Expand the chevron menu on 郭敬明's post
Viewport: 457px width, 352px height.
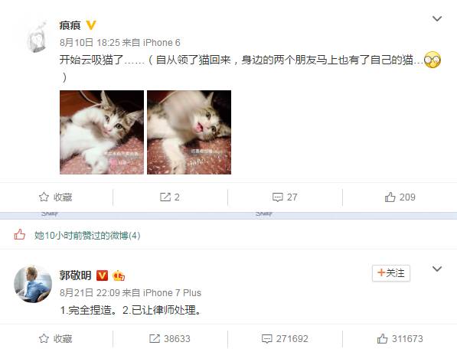437,269
